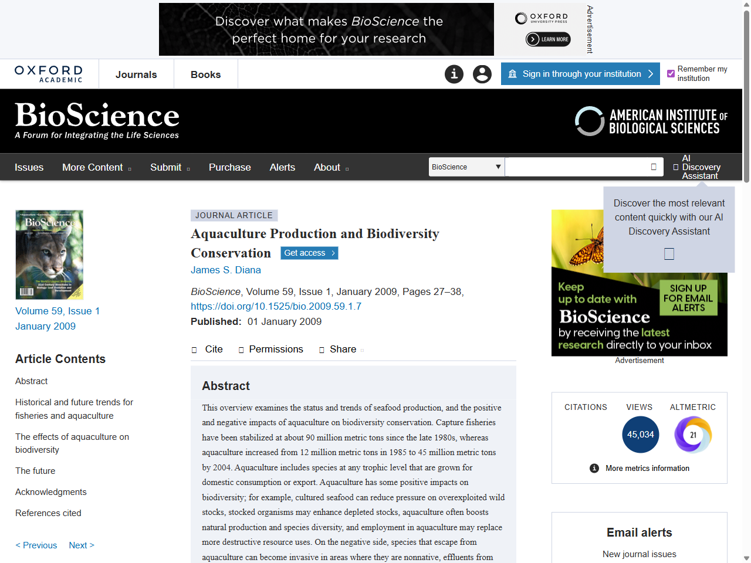Screen dimensions: 751x563
Task: Open the Alerts menu item
Action: pyautogui.click(x=282, y=167)
